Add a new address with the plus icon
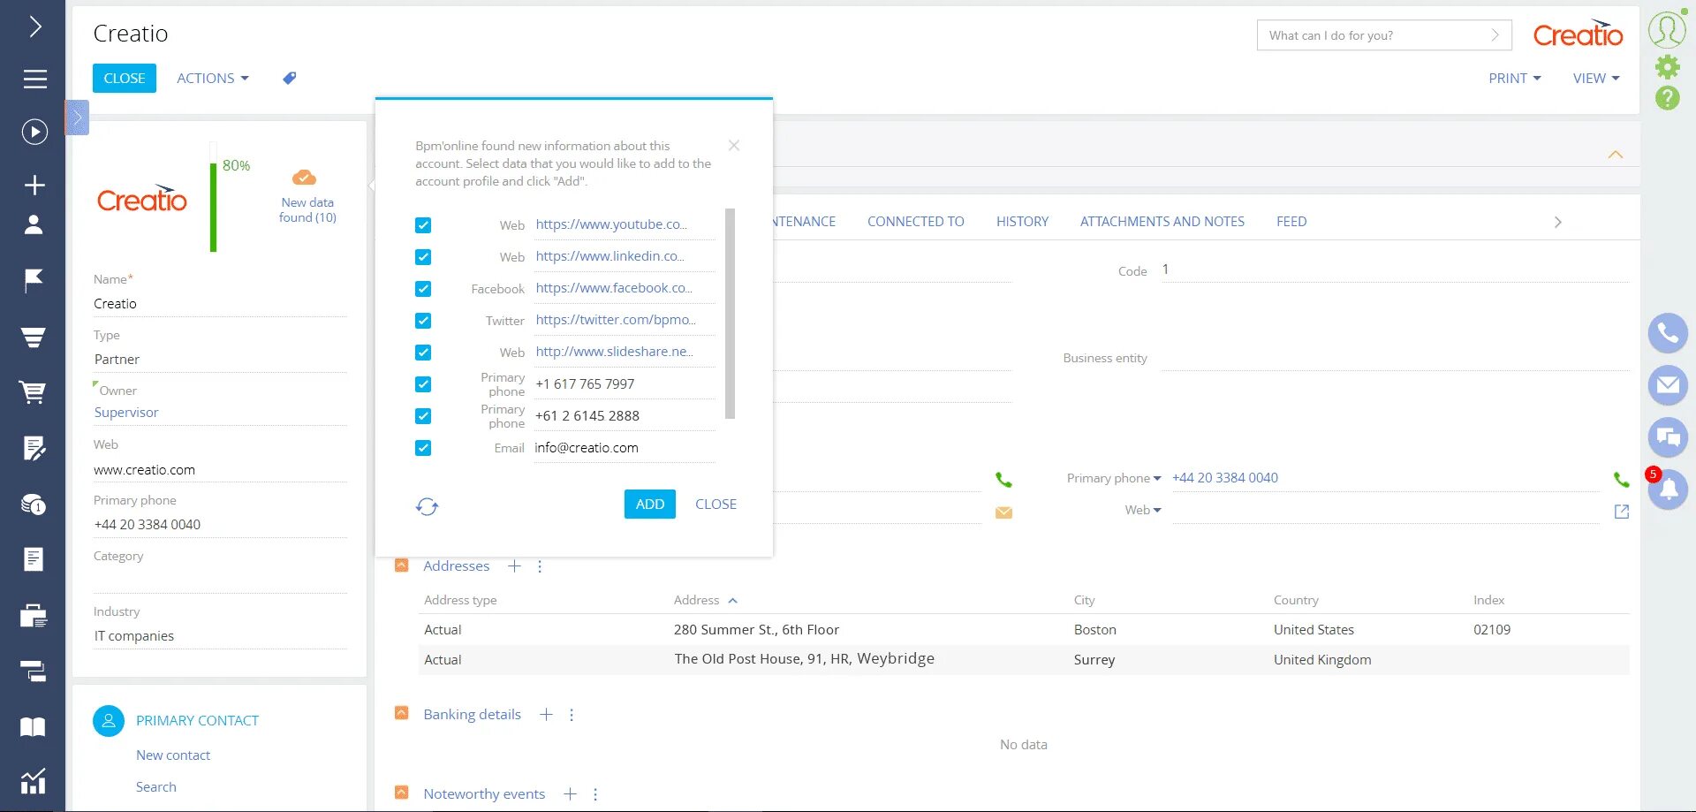The image size is (1696, 812). point(514,566)
